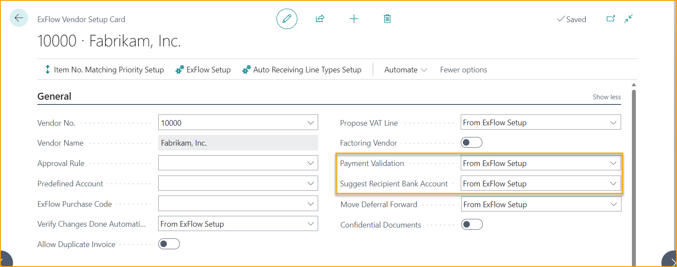
Task: Collapse fields using Show less
Action: point(606,97)
